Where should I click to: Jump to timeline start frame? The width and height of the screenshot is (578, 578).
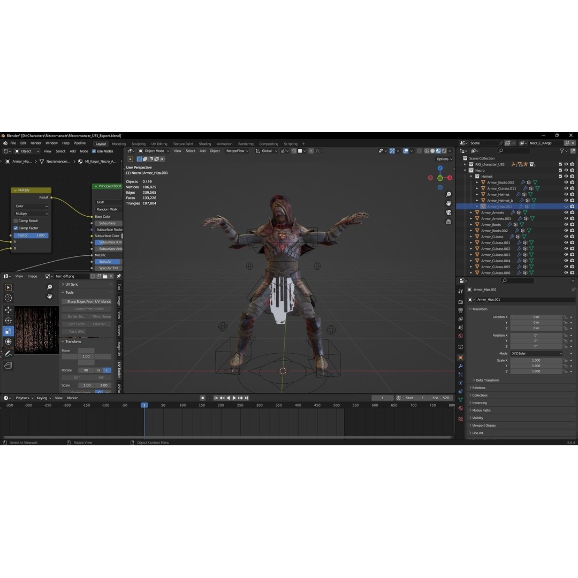pyautogui.click(x=216, y=398)
